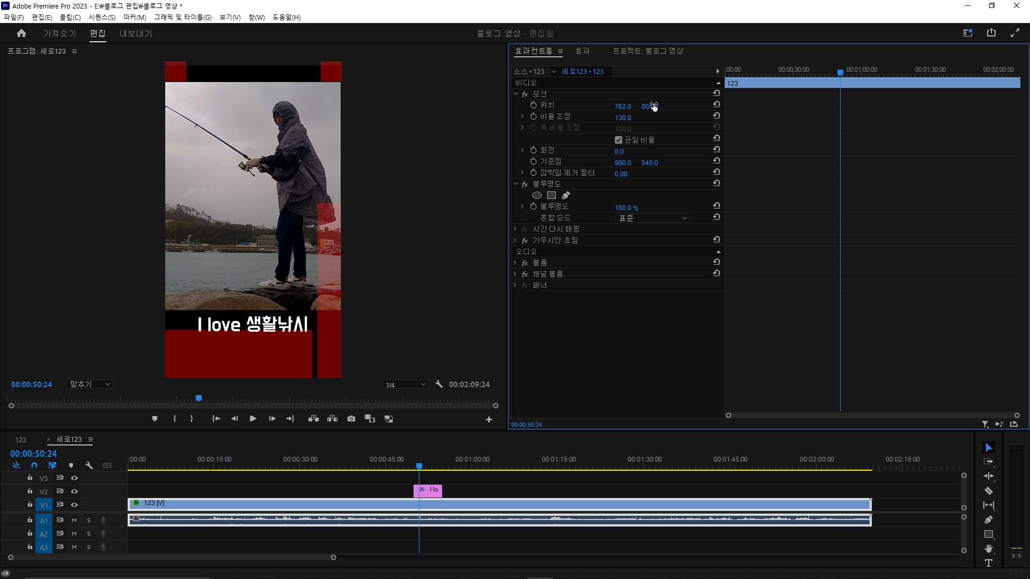Click the 불투명도 value 100.0 %

626,207
